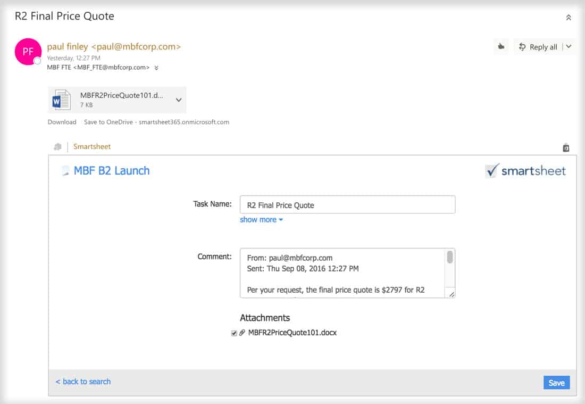This screenshot has height=404, width=585.
Task: Click inside the Comment text area
Action: (x=342, y=273)
